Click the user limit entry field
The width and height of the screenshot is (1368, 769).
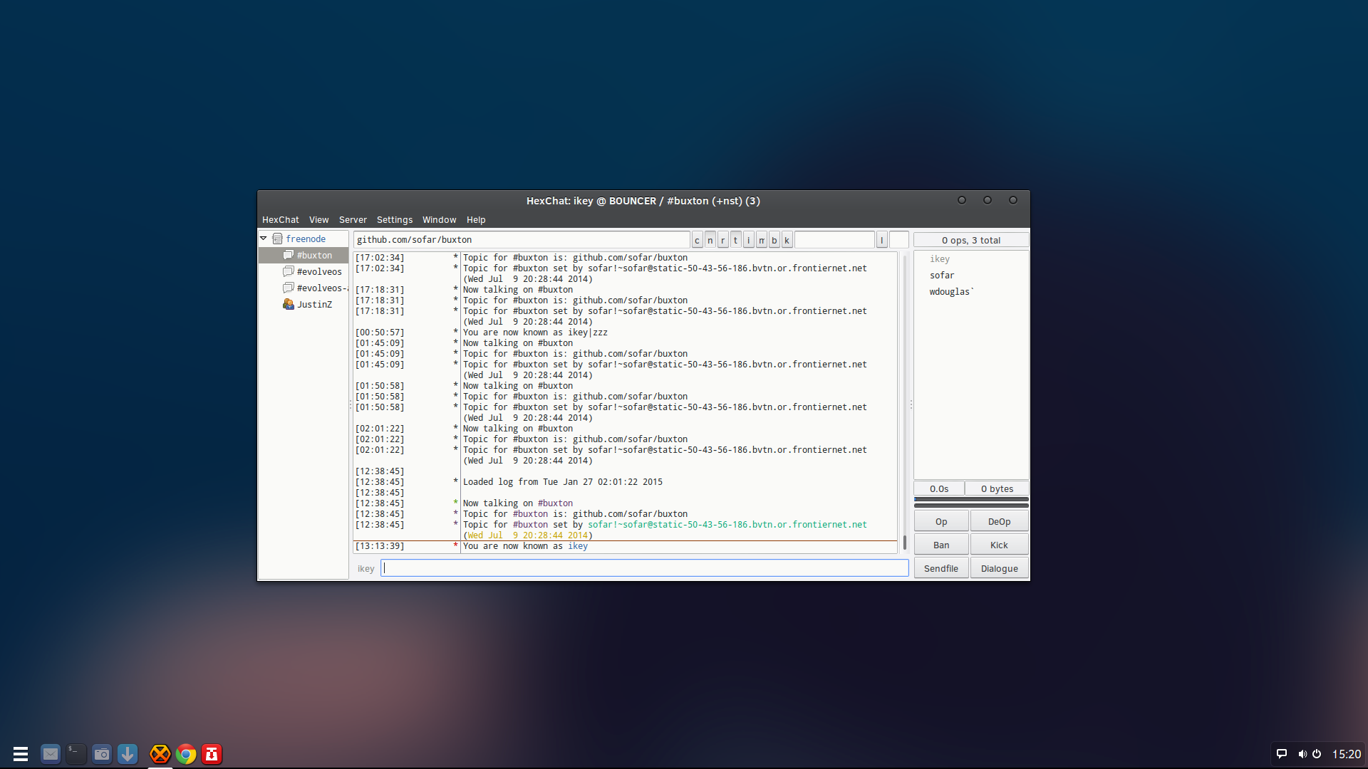(898, 240)
